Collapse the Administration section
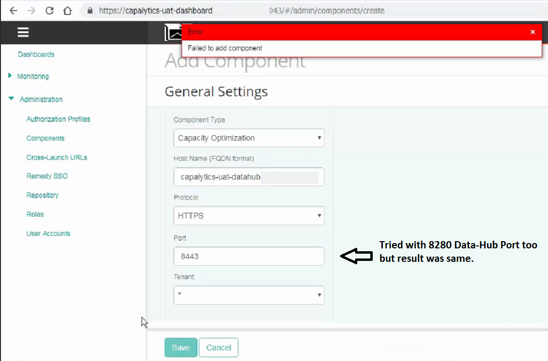Screen dimensions: 548x361 point(11,99)
